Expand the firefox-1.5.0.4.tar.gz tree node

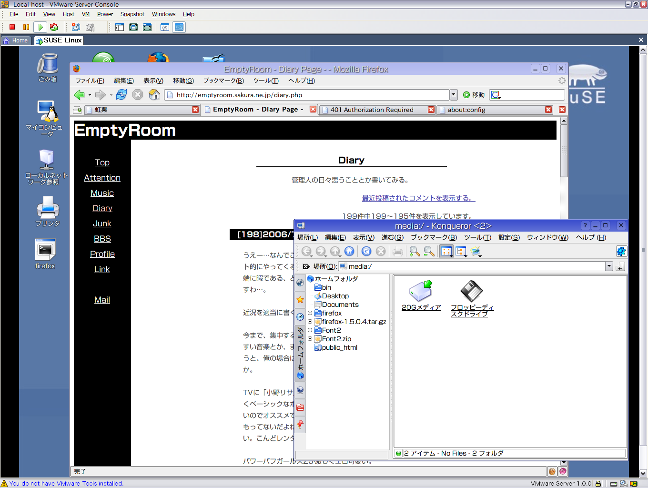(x=310, y=322)
